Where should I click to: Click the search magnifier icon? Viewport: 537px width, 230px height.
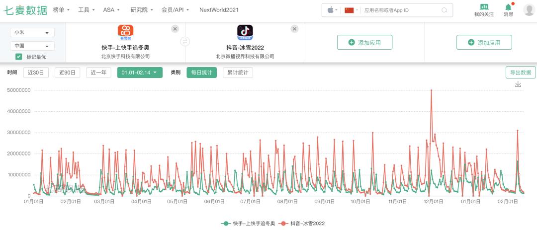(445, 10)
